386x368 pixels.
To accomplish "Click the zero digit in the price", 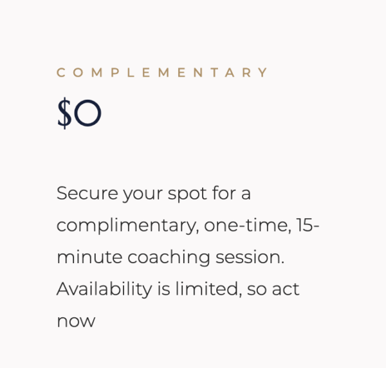I will tap(87, 115).
